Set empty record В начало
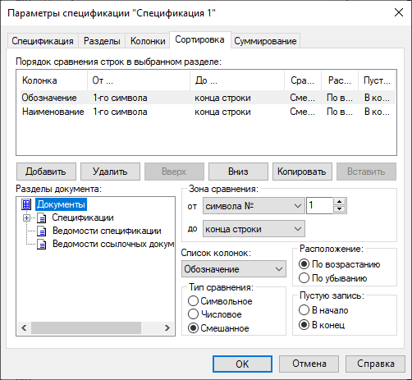The image size is (412, 380). 304,310
